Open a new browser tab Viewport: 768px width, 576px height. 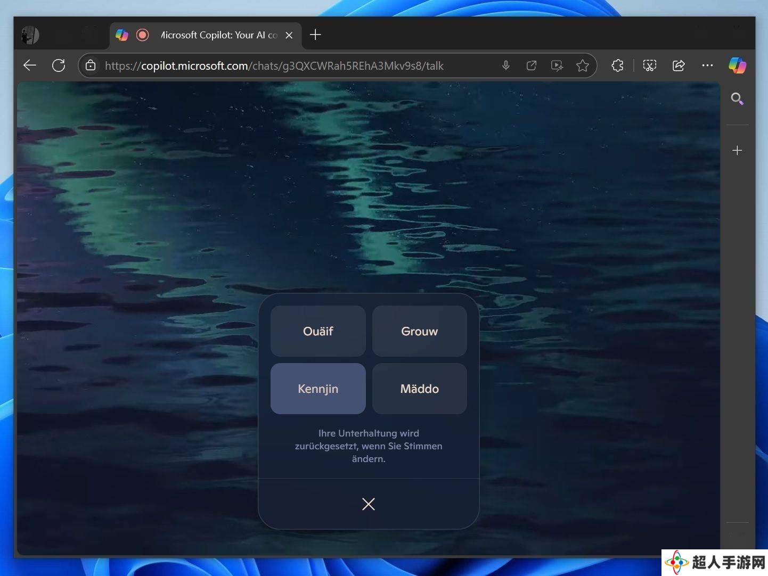pyautogui.click(x=315, y=35)
